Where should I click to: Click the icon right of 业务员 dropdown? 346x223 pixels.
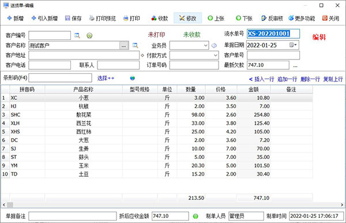point(214,46)
